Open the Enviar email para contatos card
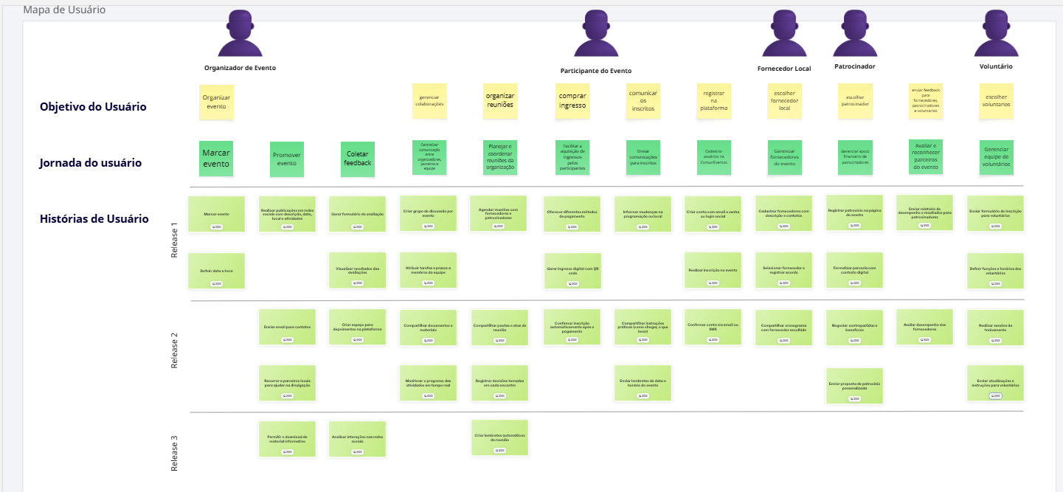The width and height of the screenshot is (1063, 492). [x=287, y=327]
